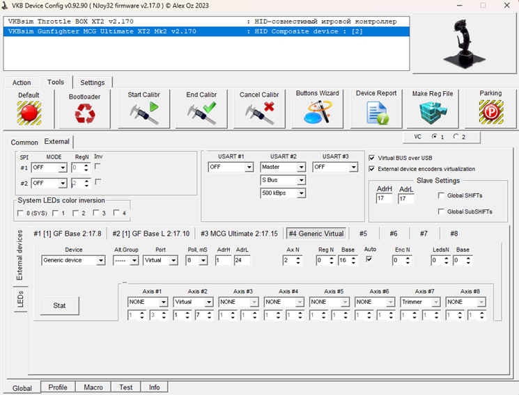The width and height of the screenshot is (519, 395).
Task: Click the Parking icon
Action: 491,112
